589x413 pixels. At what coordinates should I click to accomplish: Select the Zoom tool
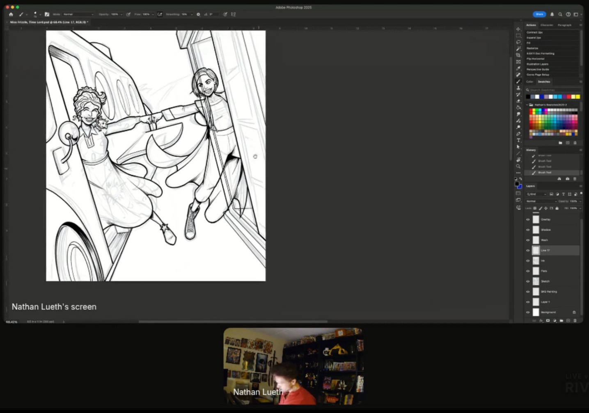pyautogui.click(x=518, y=167)
